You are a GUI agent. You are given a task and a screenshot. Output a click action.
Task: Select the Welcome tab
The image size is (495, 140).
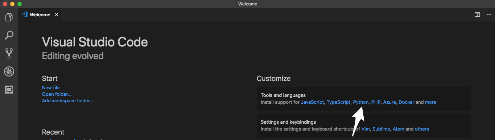click(40, 15)
